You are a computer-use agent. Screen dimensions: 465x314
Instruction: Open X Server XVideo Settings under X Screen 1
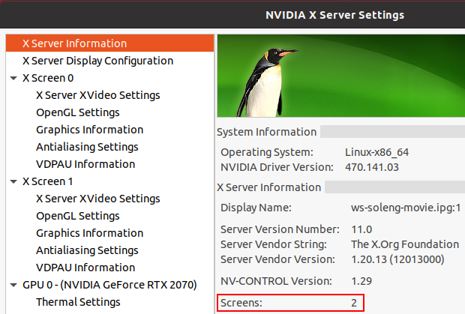coord(97,199)
